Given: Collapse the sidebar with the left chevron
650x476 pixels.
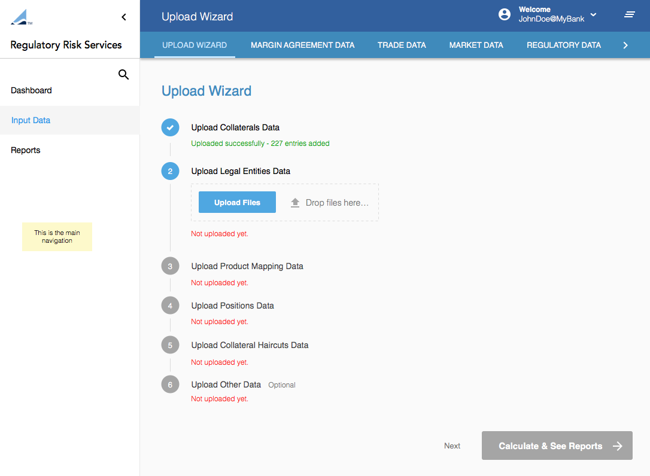Looking at the screenshot, I should tap(124, 17).
